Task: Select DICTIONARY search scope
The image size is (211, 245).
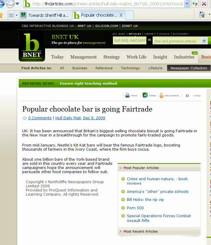Action: (x=181, y=34)
